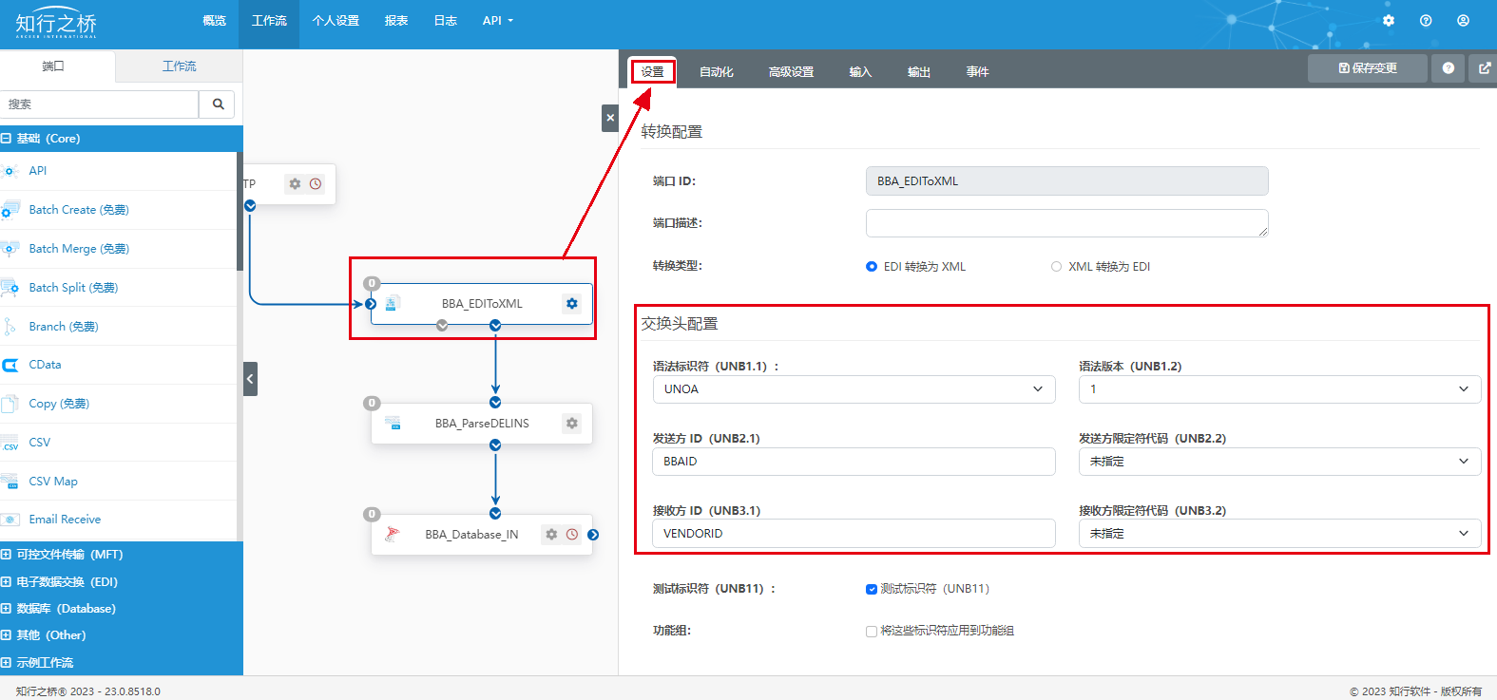This screenshot has width=1497, height=700.
Task: Open the API menu in top navigation
Action: [x=497, y=21]
